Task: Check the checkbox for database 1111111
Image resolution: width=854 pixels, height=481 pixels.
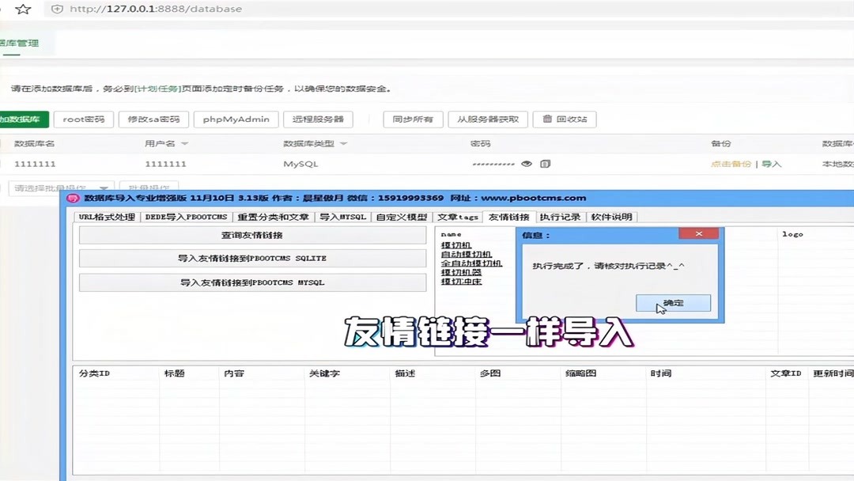Action: point(2,164)
